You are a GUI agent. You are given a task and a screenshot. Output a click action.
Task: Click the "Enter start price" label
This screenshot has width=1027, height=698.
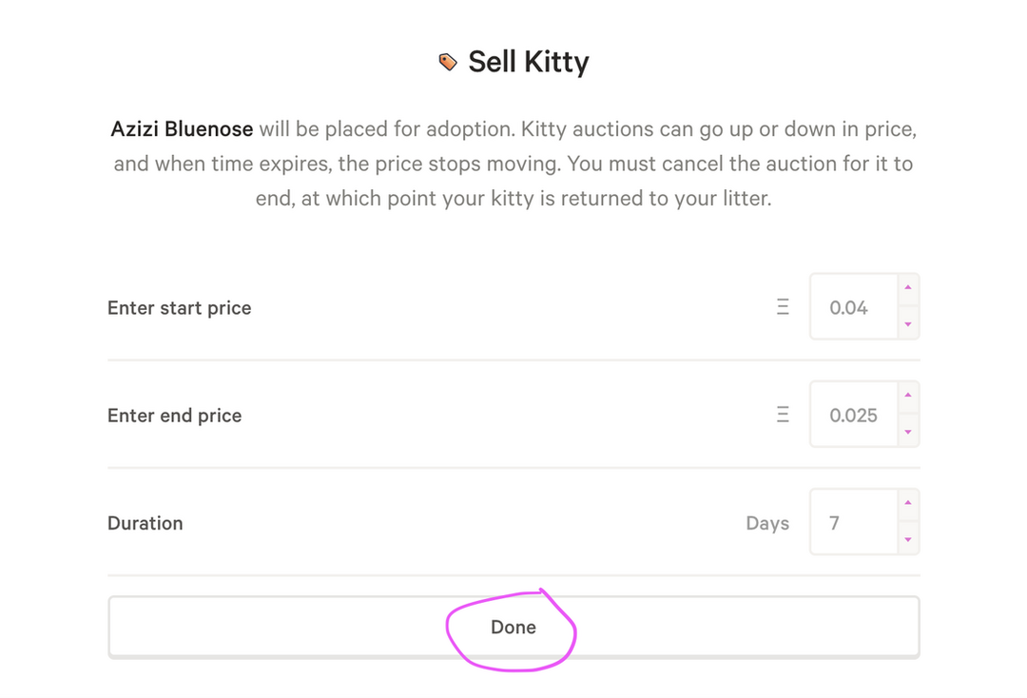pos(179,308)
